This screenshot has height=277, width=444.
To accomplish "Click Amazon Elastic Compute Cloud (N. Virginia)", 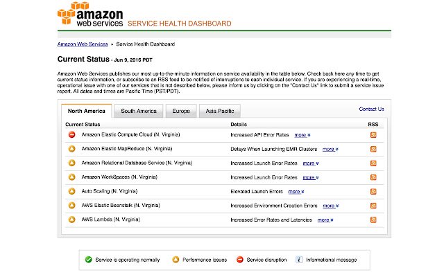I will tap(130, 134).
